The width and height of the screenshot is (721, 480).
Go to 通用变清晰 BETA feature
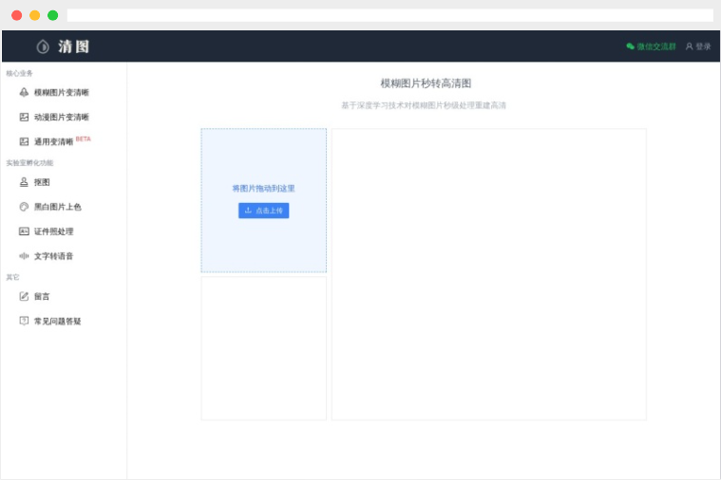64,141
